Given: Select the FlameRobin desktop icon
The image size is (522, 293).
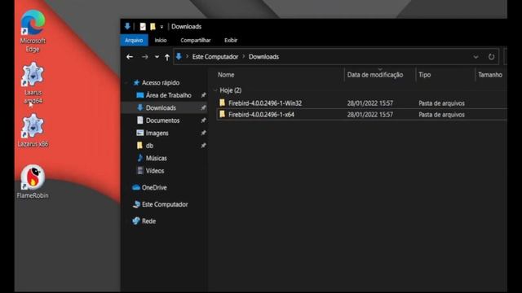Looking at the screenshot, I should (x=33, y=181).
